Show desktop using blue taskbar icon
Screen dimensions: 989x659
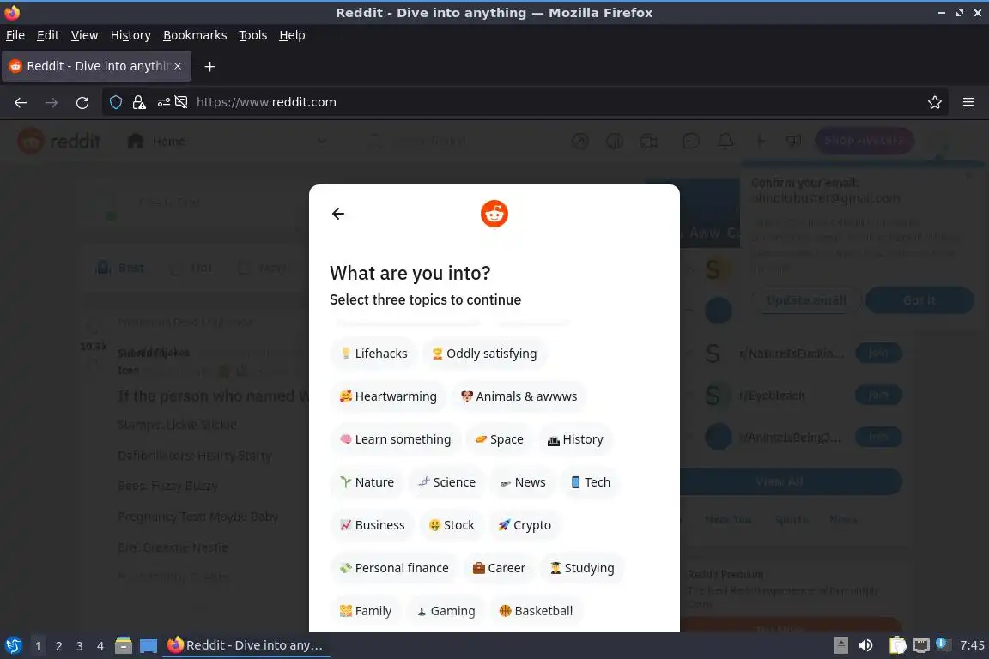click(x=149, y=646)
